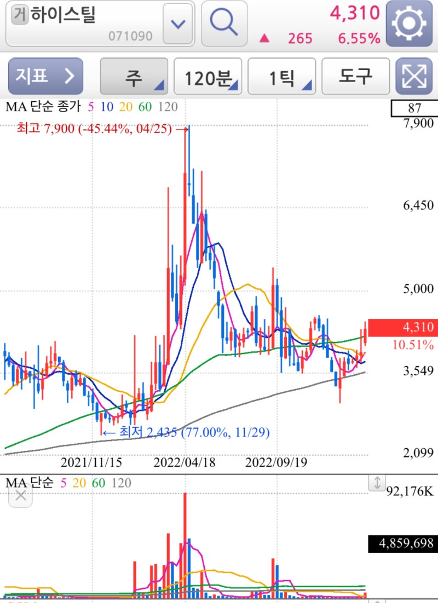This screenshot has width=438, height=603.
Task: Tap the 2021/11/15 date axis label
Action: 91,462
